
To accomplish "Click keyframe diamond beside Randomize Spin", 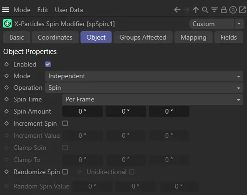I will 7,172.
